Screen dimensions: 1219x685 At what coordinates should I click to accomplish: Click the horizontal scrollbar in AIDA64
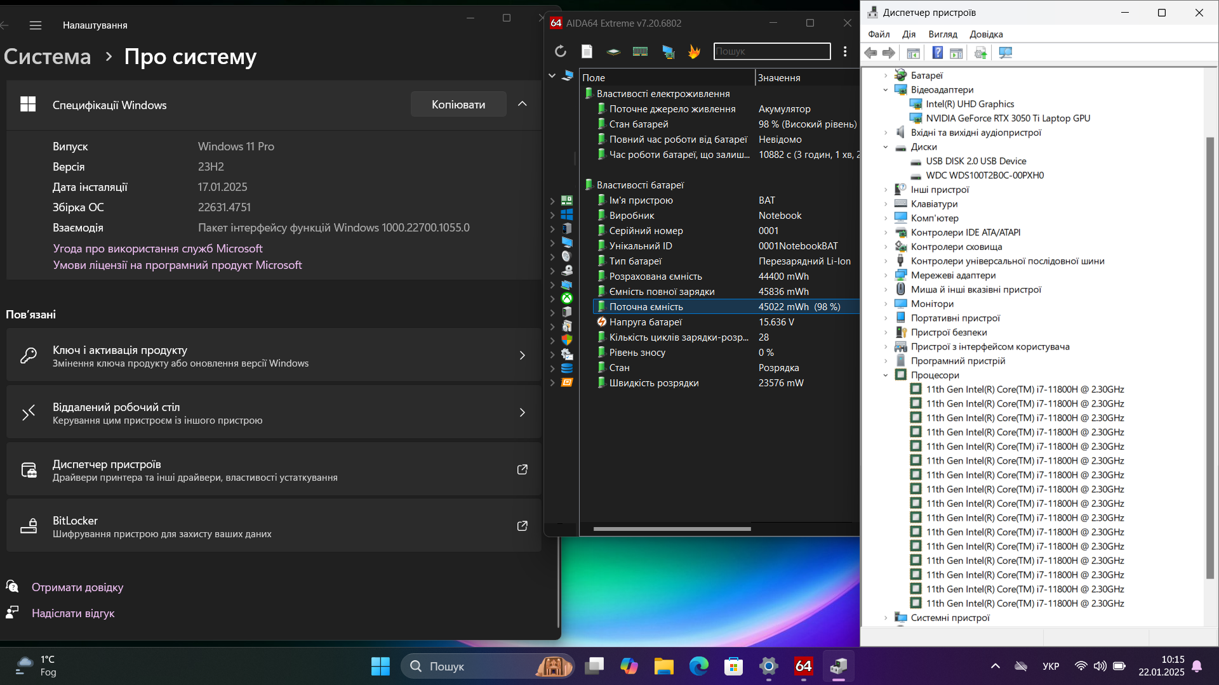tap(672, 528)
